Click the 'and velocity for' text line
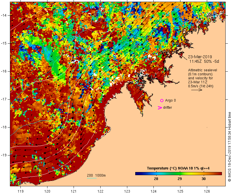 [x=200, y=78]
